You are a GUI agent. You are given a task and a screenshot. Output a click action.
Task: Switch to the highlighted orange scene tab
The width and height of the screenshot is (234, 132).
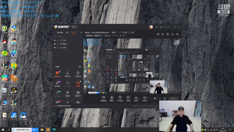73,33
